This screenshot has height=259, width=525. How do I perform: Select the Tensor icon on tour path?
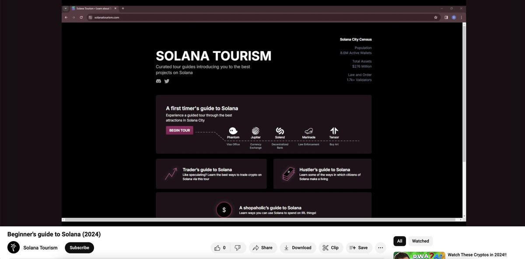(x=334, y=131)
